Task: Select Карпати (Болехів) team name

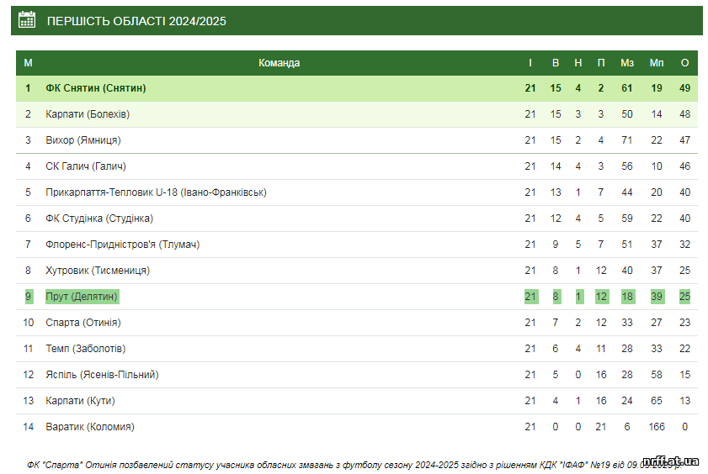Action: pyautogui.click(x=88, y=114)
